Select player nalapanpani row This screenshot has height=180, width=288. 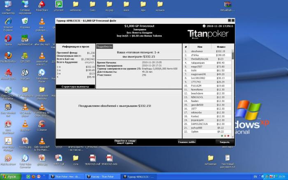coord(207,63)
